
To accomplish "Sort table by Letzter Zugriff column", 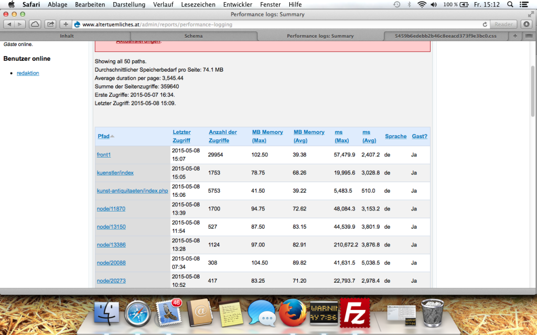I will [181, 136].
